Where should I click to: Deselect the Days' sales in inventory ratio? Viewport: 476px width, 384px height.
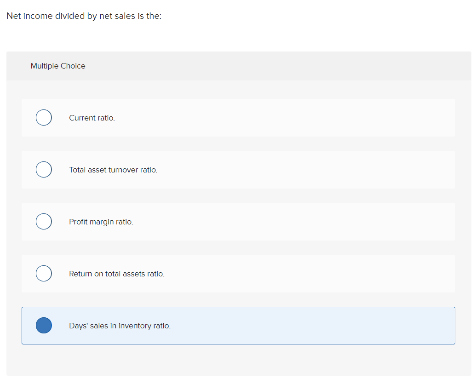(x=44, y=325)
